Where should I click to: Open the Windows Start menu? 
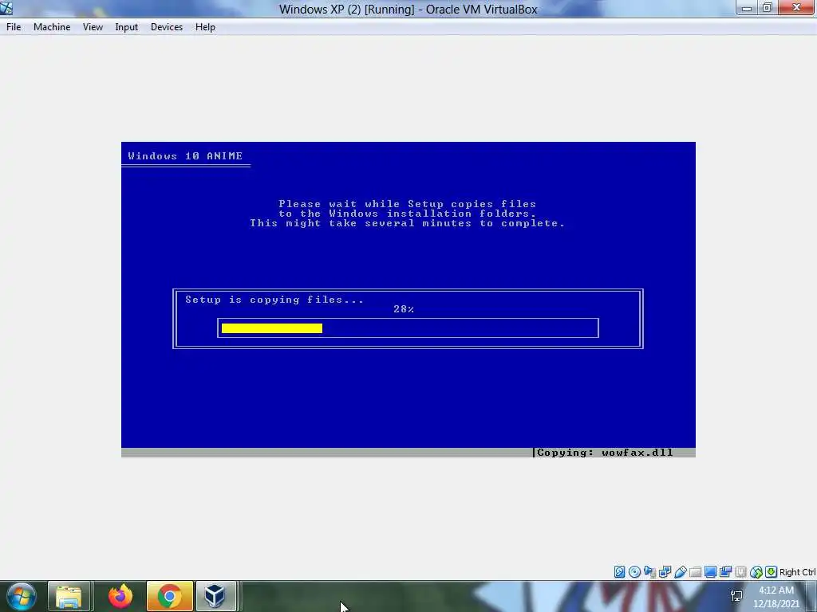point(21,596)
